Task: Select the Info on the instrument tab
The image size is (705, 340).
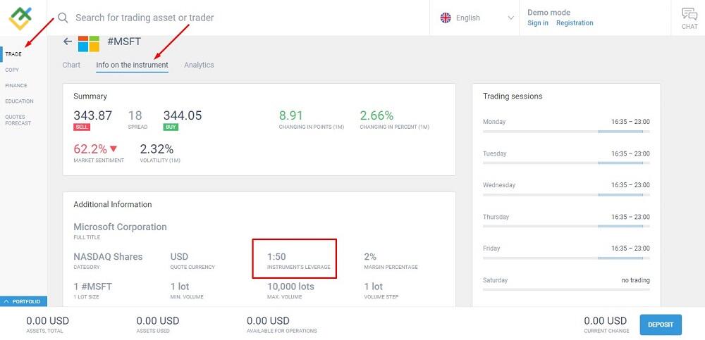Action: (133, 65)
